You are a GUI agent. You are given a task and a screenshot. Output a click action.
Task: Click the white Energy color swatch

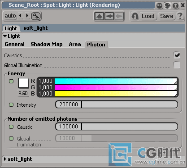(23, 83)
